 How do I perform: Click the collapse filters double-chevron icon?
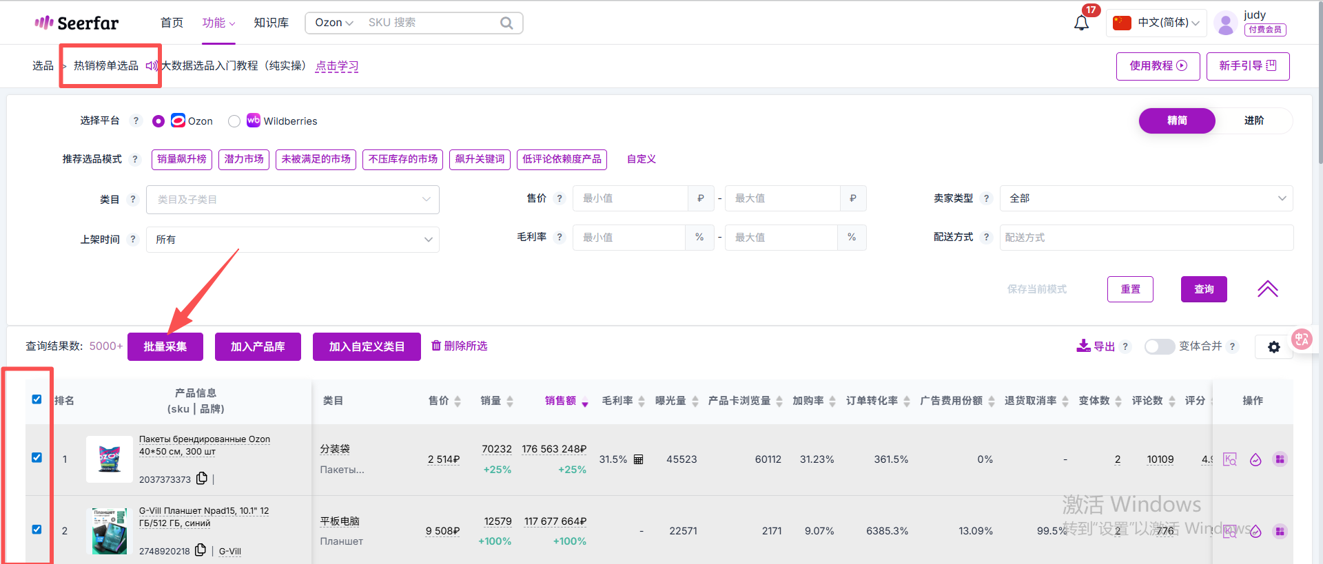point(1267,289)
